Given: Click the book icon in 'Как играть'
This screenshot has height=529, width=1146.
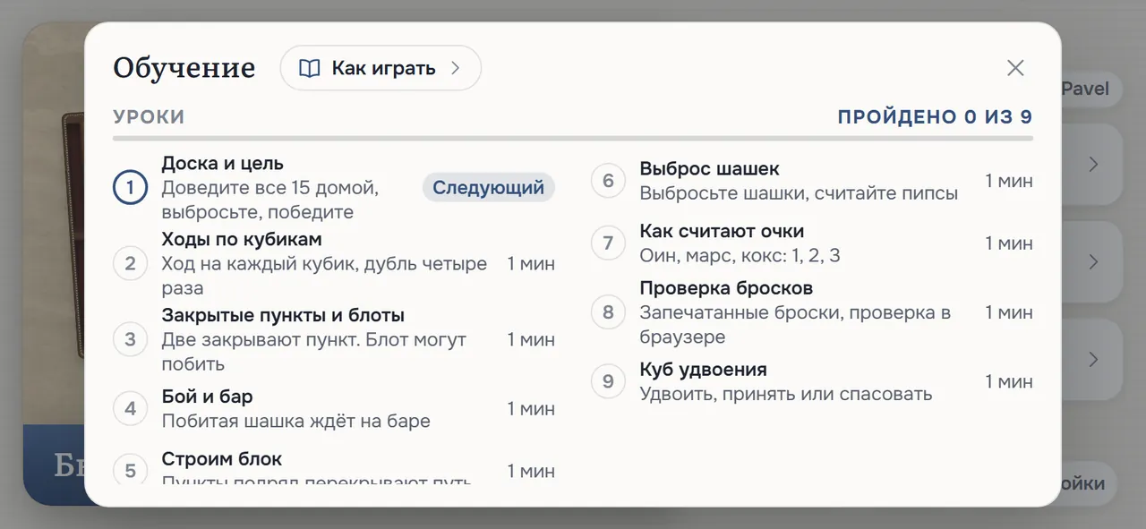Looking at the screenshot, I should pos(310,69).
